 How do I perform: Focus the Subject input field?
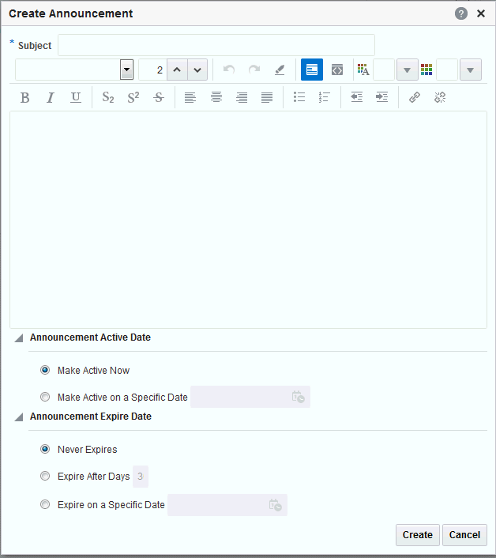coord(216,45)
